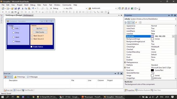Screen dimensions: 177x99
Task: Expand the Font property
Action: 125,68
